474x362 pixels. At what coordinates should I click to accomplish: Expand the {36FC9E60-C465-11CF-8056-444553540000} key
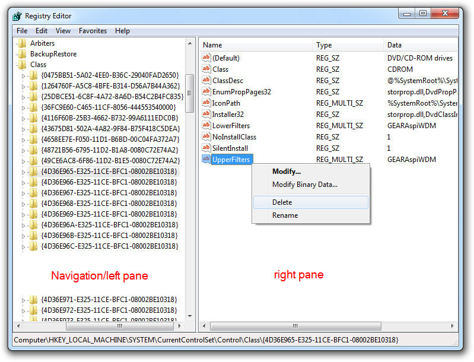(x=24, y=107)
